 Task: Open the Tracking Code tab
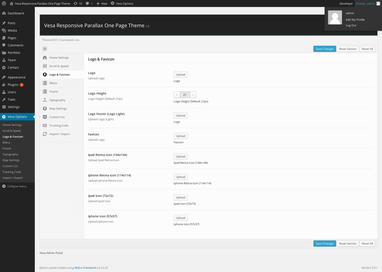(x=62, y=125)
